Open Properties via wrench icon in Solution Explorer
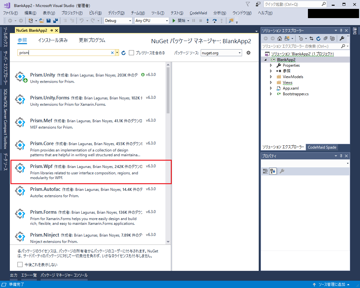This screenshot has width=360, height=288. coord(342,38)
